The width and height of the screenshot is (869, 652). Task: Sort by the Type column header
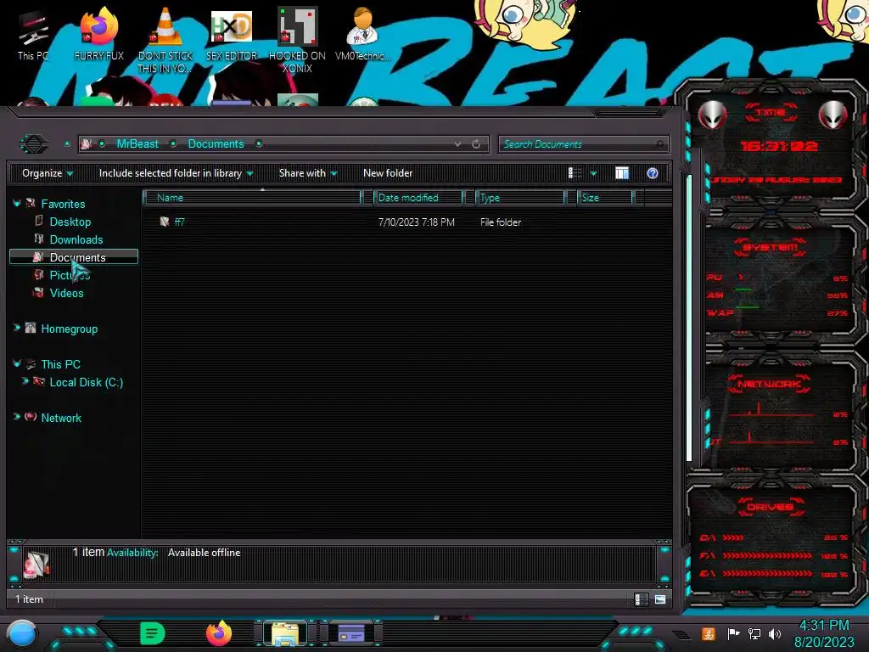(x=520, y=197)
